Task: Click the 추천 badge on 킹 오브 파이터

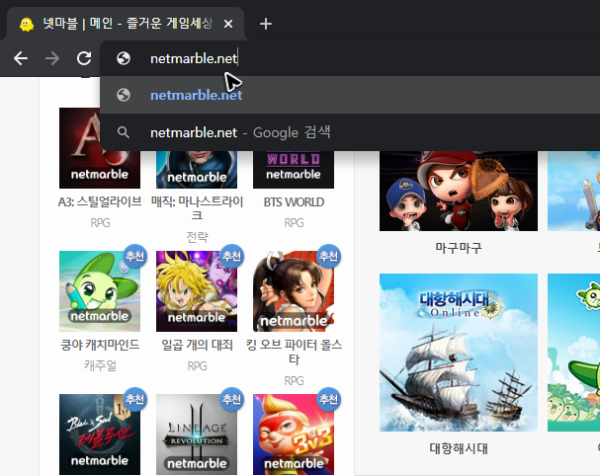Action: coord(329,256)
